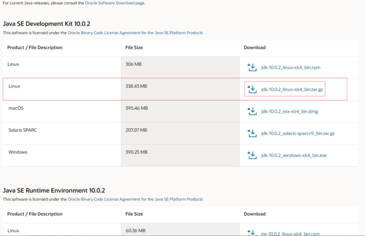Click download icon beside jdk-10.0.2_linux-x64_bin.rpm
Viewport: 365px width, 236px height.
pyautogui.click(x=252, y=67)
